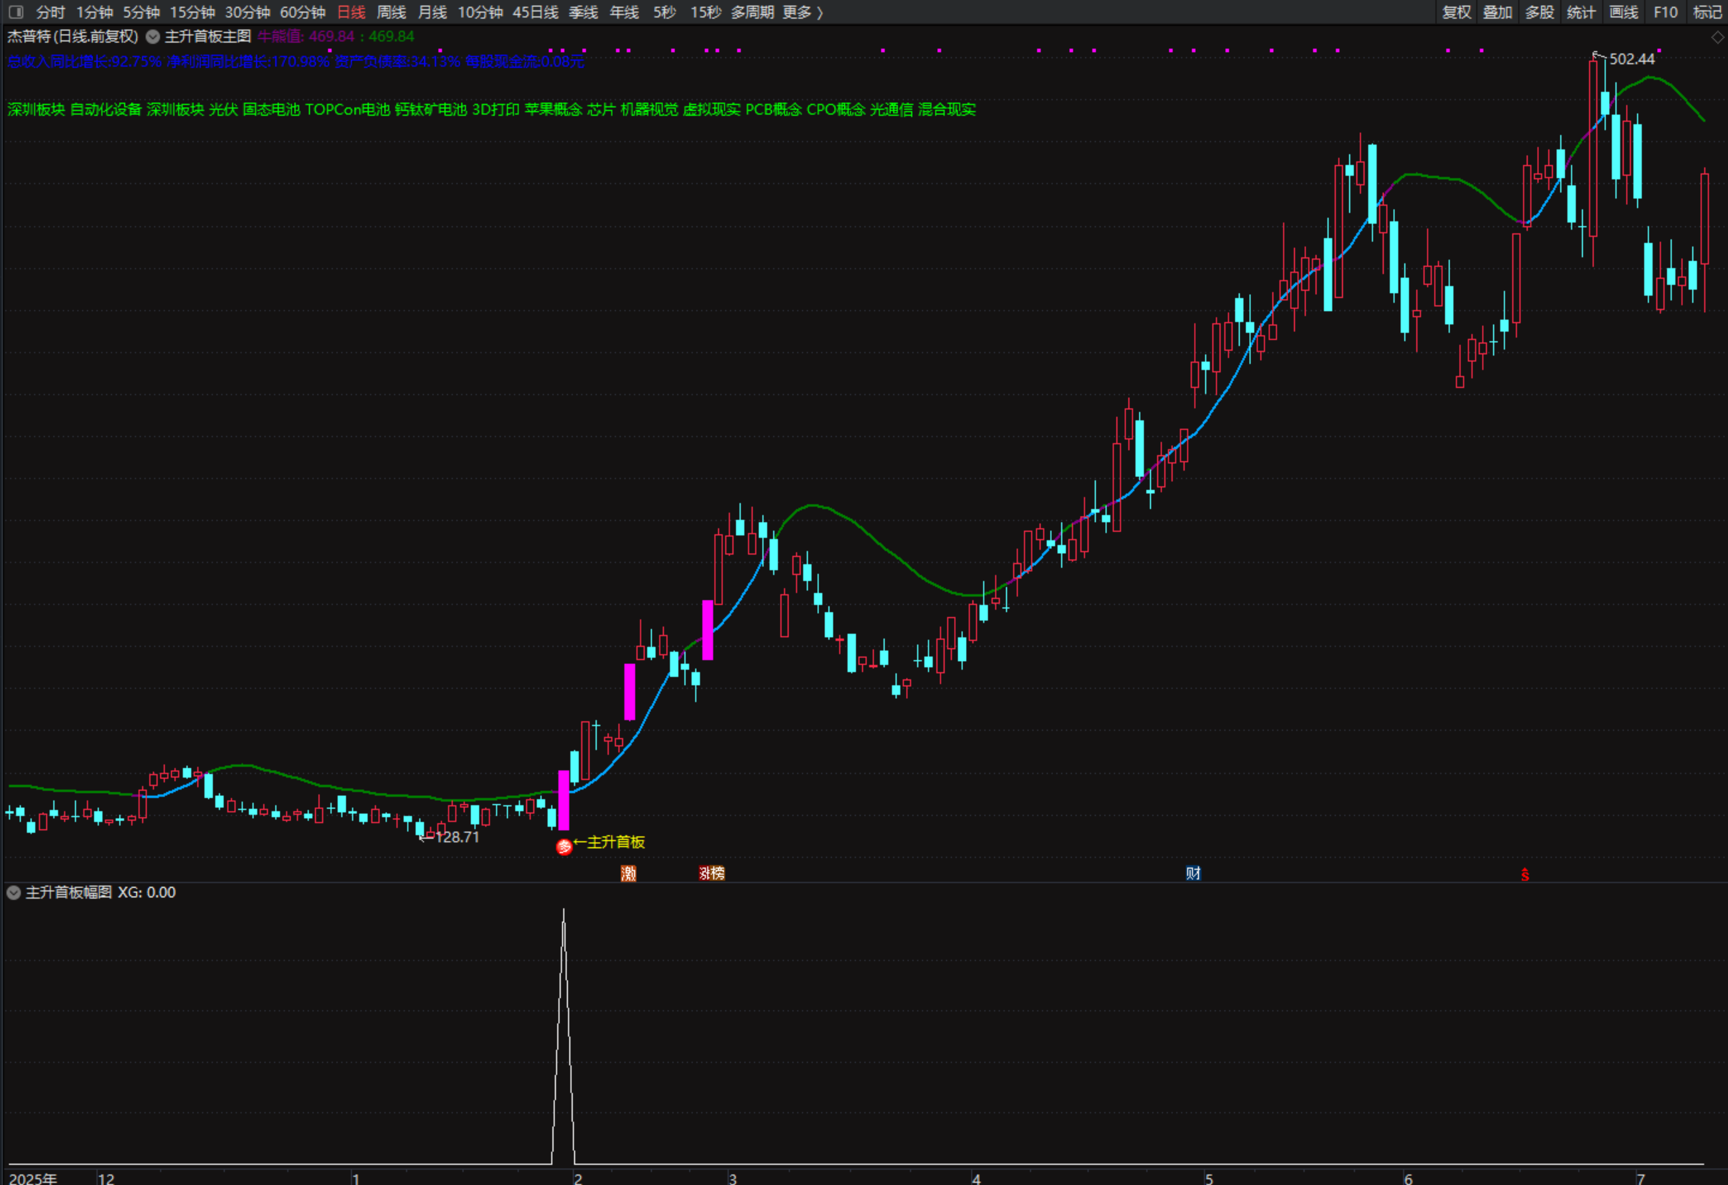This screenshot has width=1728, height=1185.
Task: Switch to 5秒 period
Action: coord(664,12)
